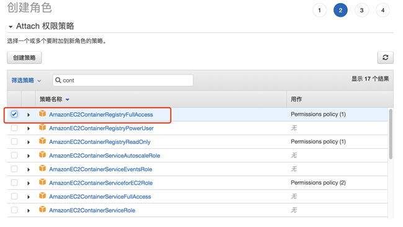Click Permissions policy (1) for RegistryFullAccess row
This screenshot has height=227, width=403.
318,114
